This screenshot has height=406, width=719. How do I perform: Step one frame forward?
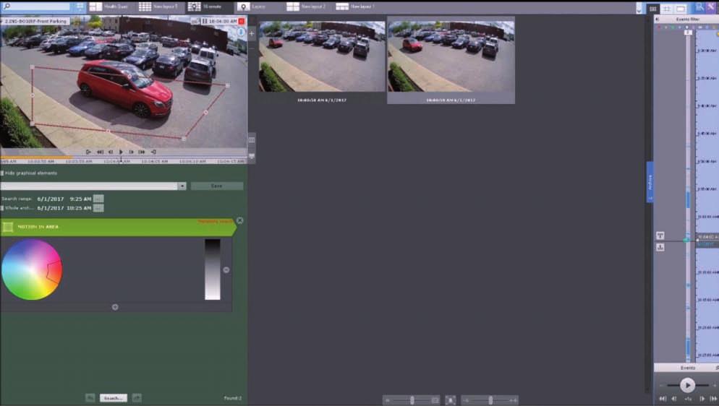(131, 152)
